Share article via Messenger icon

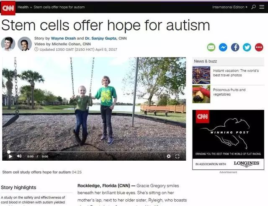223,47
